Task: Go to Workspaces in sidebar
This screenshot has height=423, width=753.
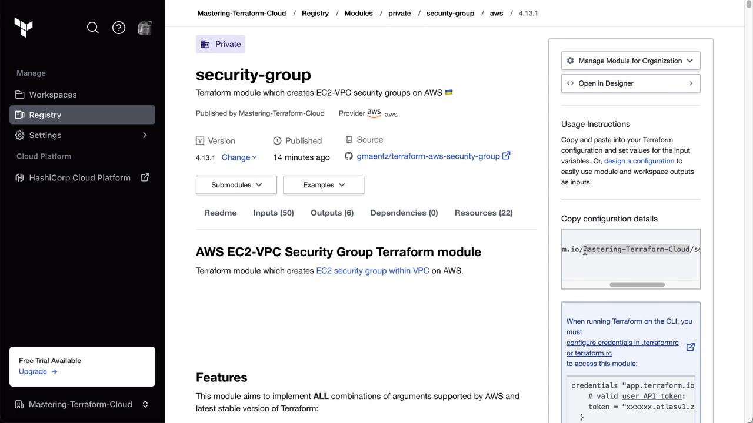Action: pyautogui.click(x=53, y=95)
